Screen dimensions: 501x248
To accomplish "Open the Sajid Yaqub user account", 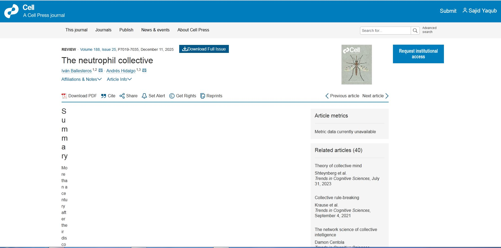I will (479, 11).
